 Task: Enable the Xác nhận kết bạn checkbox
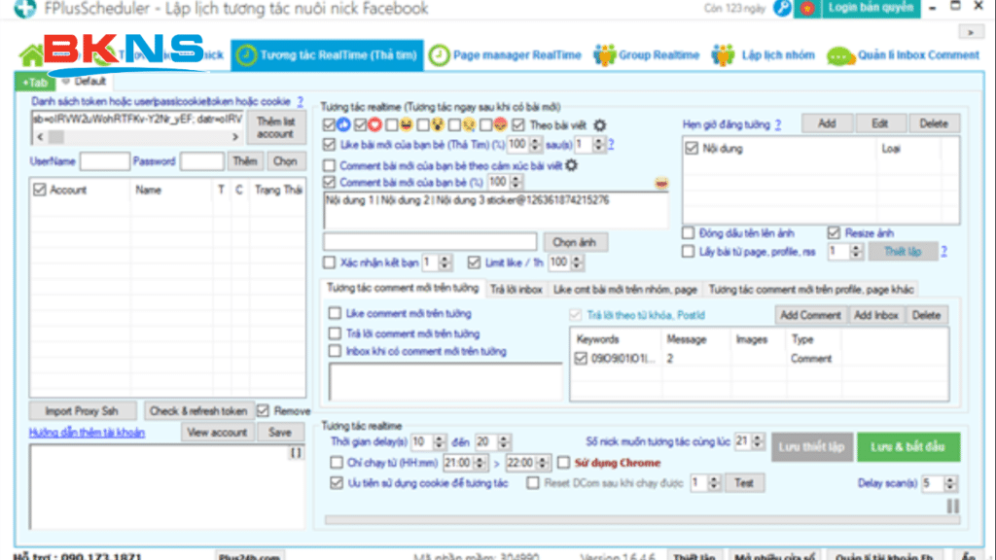329,262
